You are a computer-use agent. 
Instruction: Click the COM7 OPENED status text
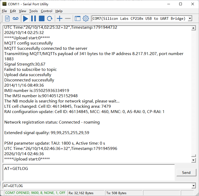tap(35, 193)
